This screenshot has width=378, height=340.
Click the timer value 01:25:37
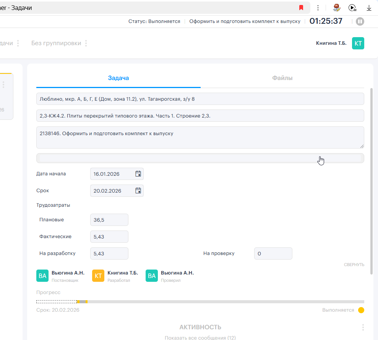[x=326, y=21]
